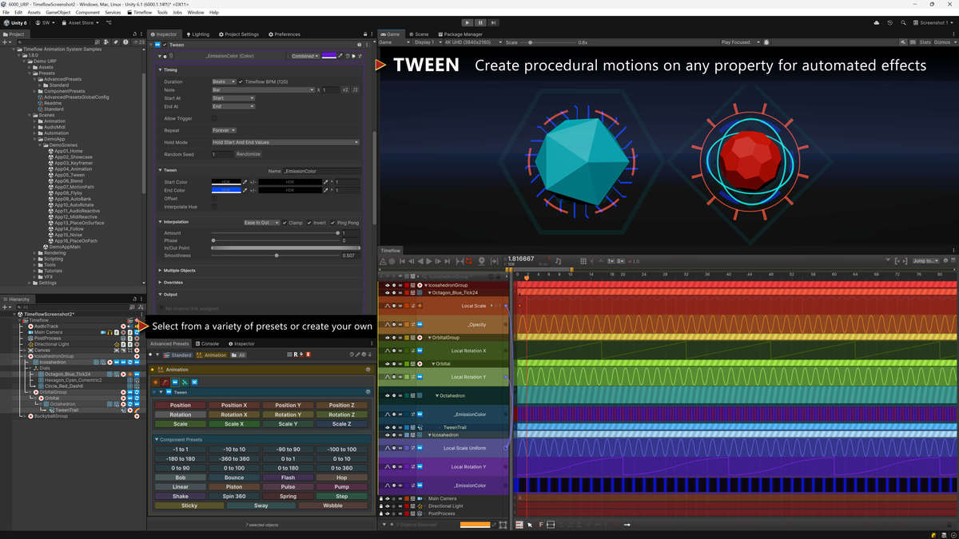The height and width of the screenshot is (539, 959).
Task: Open the Jump to dropdown in Timeflow
Action: tap(928, 261)
